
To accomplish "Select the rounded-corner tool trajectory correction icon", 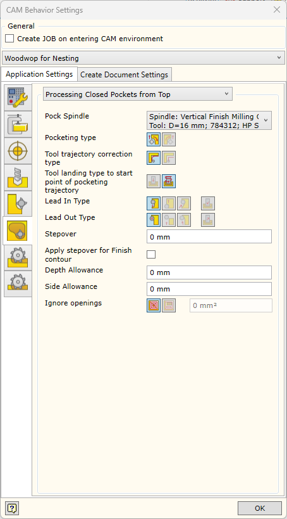I will click(154, 158).
